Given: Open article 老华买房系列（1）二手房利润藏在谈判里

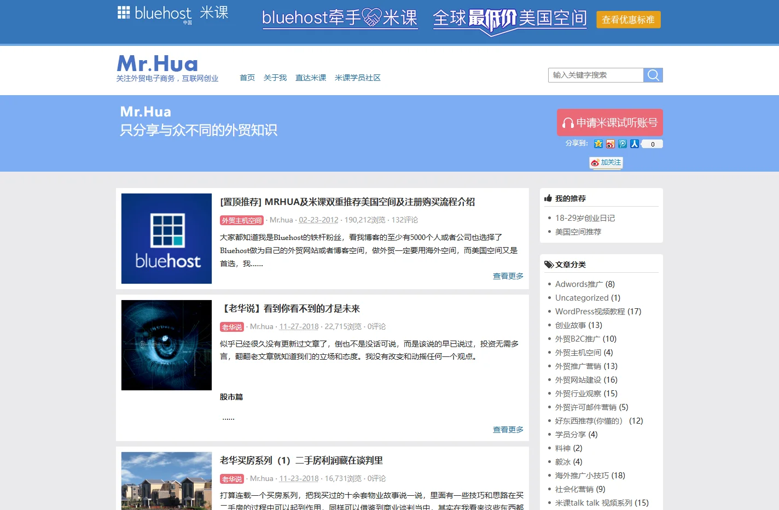Looking at the screenshot, I should (x=301, y=460).
